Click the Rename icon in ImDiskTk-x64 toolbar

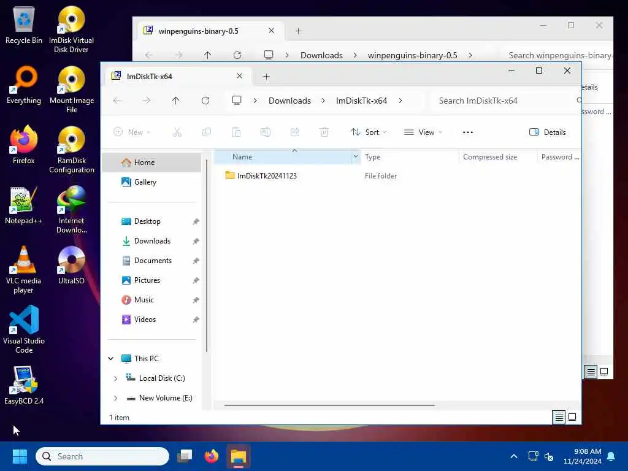click(x=265, y=132)
